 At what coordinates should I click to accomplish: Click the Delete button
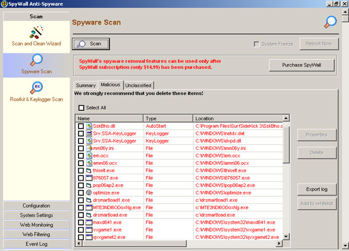317,153
